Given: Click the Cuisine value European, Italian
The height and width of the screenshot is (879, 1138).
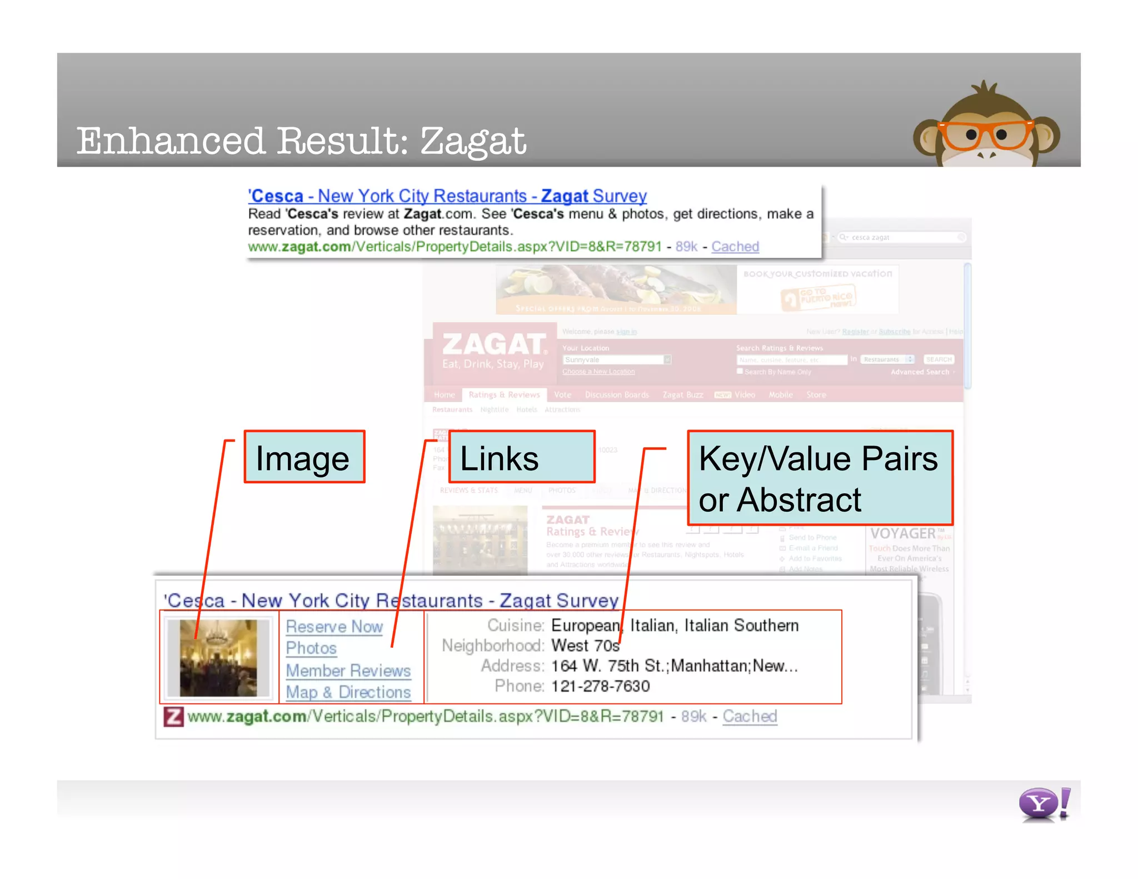Looking at the screenshot, I should click(675, 626).
